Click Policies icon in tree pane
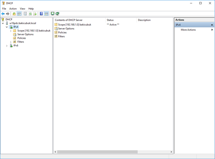 (x=15, y=38)
